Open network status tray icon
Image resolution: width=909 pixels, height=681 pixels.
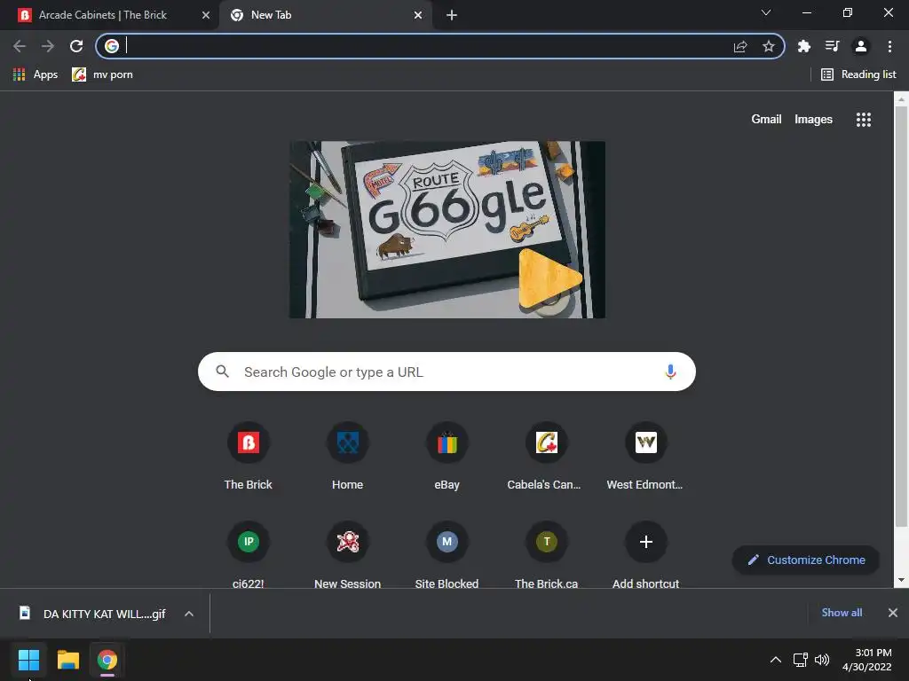point(801,660)
